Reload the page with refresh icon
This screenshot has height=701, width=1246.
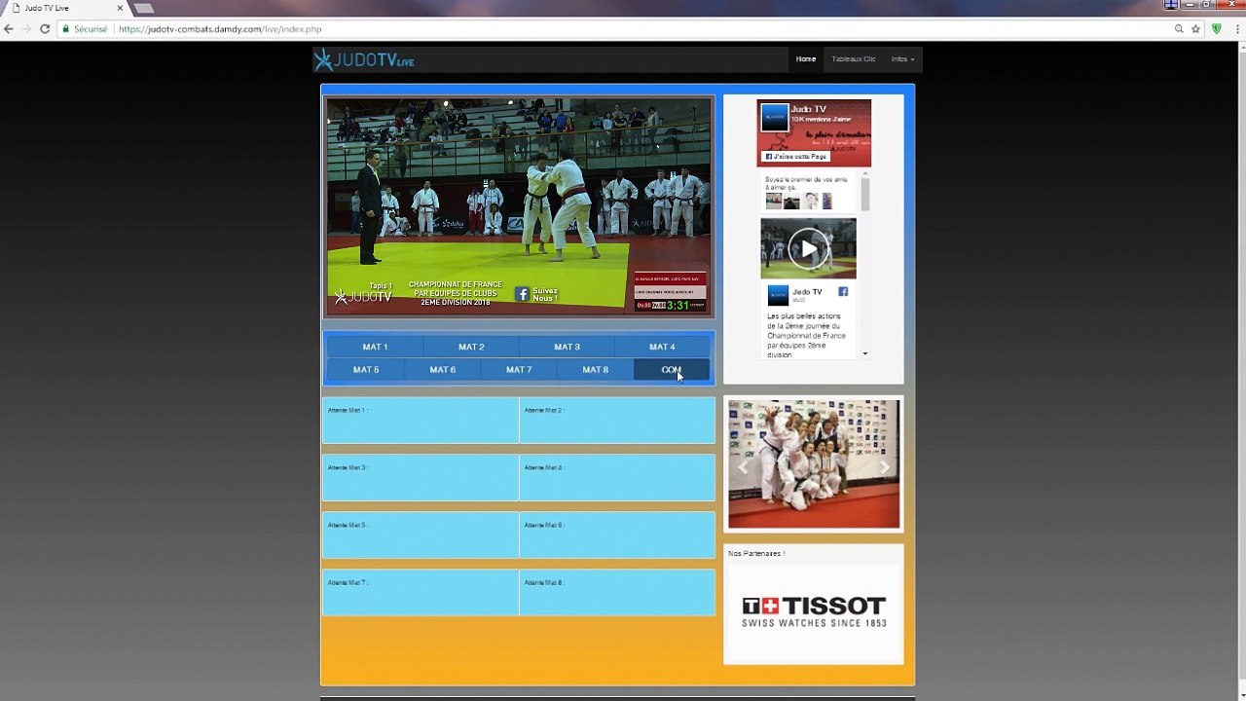click(45, 29)
